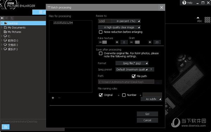
Task: Open 'A high quality clear image' dropdown
Action: tap(119, 27)
